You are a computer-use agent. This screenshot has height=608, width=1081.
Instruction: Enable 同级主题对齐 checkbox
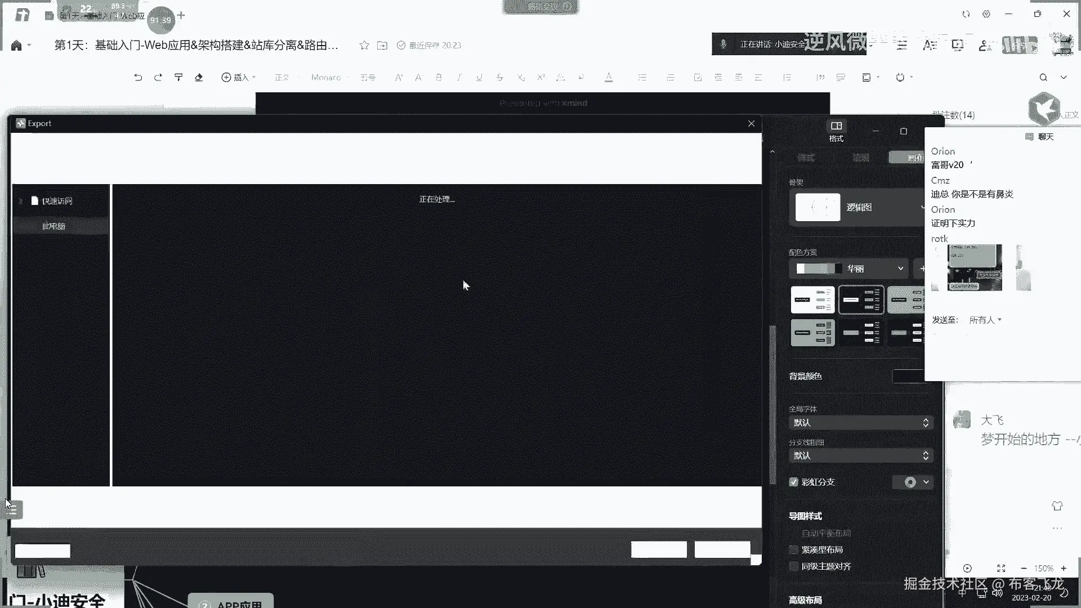[794, 566]
